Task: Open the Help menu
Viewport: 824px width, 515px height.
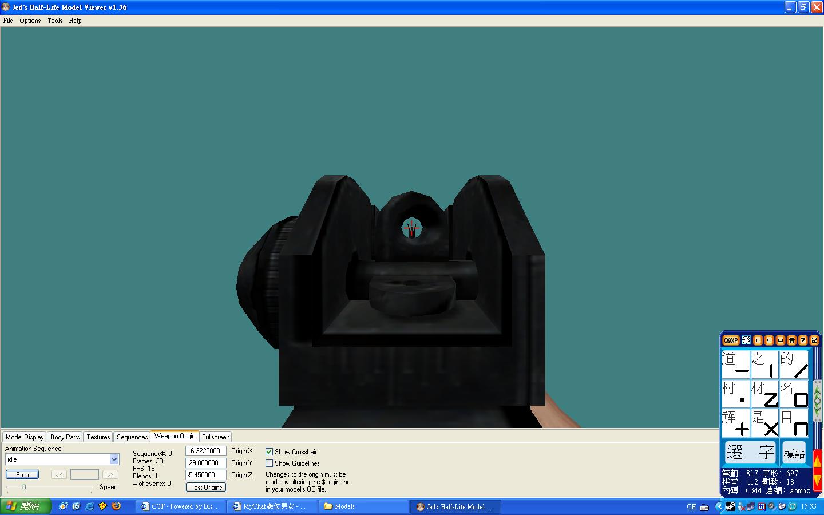Action: click(75, 21)
